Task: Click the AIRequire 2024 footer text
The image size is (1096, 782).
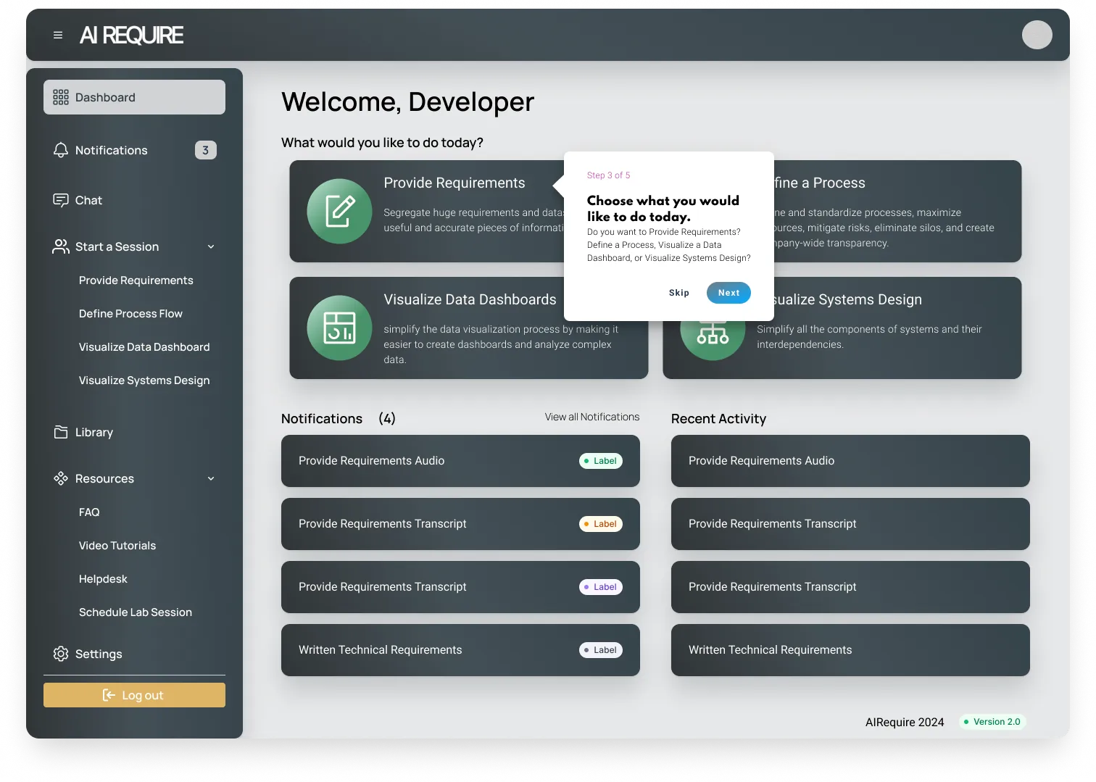Action: point(905,723)
